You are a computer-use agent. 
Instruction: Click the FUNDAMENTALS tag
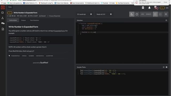(x=15, y=56)
